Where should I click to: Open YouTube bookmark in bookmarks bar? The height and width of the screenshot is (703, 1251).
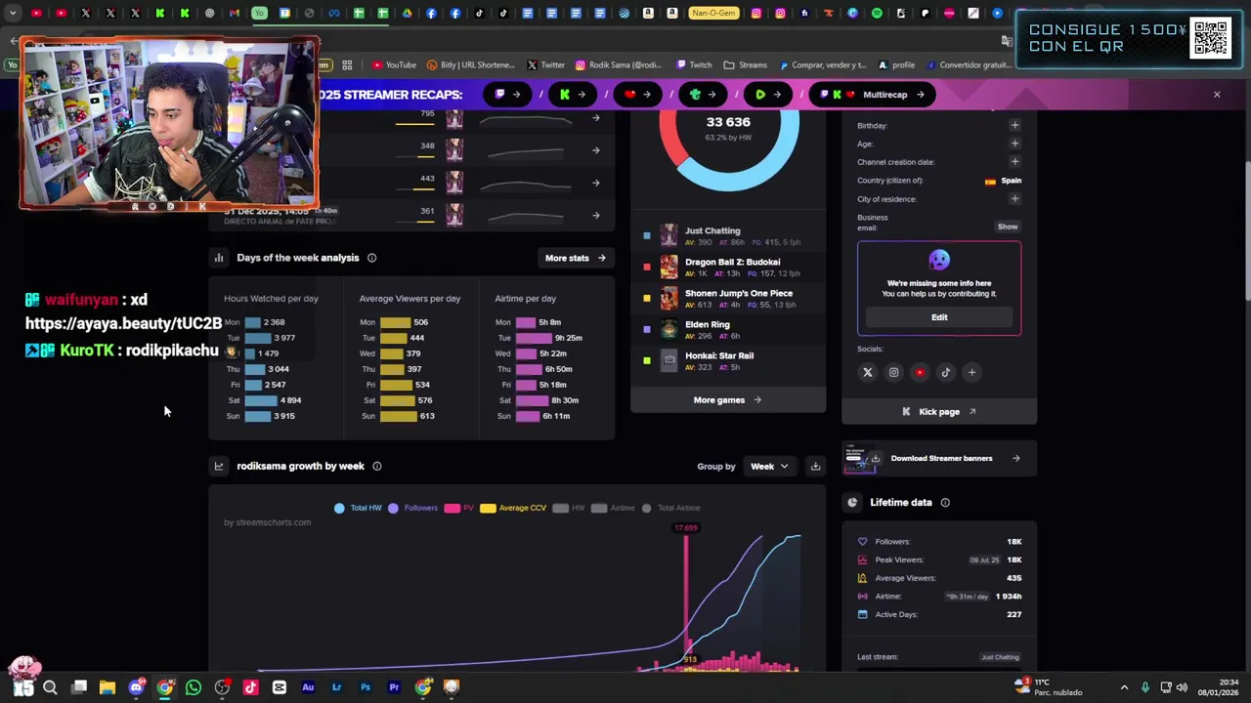pyautogui.click(x=394, y=65)
